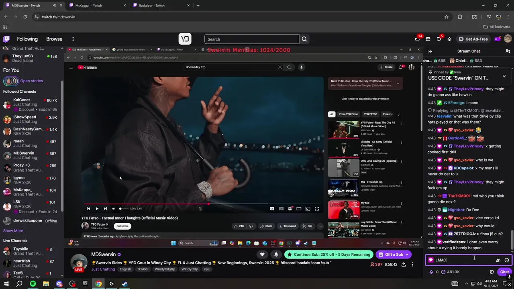Click the channel points 481.3K balance
The width and height of the screenshot is (514, 289).
pos(450,272)
